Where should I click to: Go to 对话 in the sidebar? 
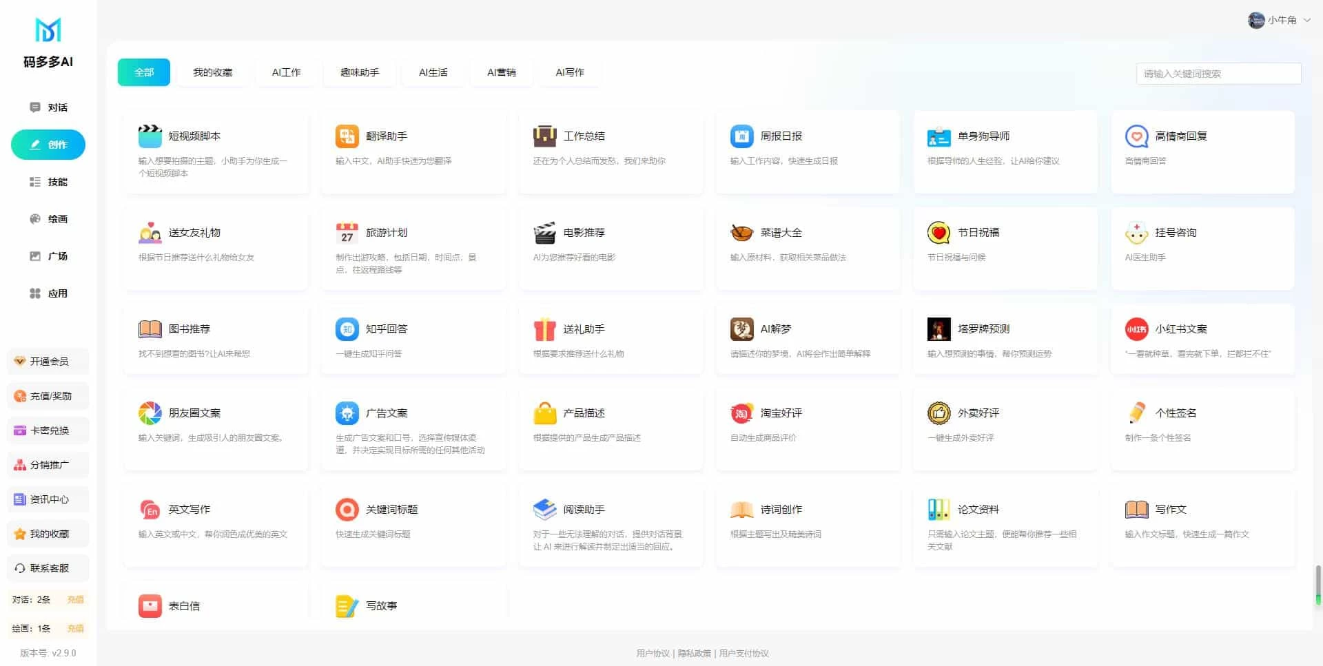(x=48, y=107)
